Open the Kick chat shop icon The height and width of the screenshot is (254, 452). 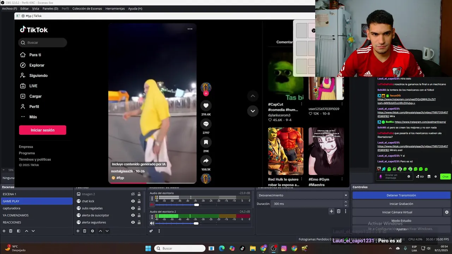tap(429, 177)
